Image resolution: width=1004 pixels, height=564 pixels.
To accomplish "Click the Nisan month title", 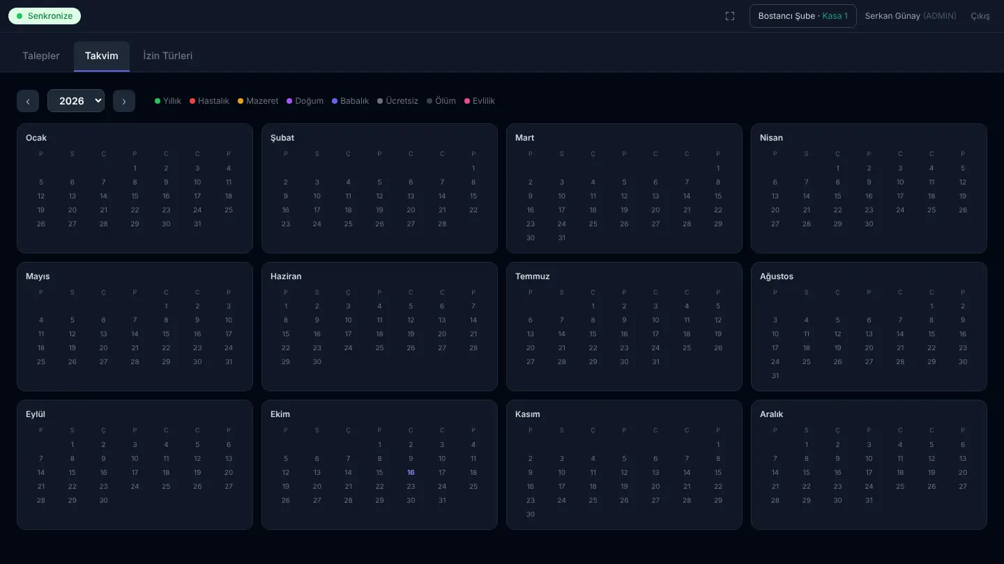I will click(771, 138).
